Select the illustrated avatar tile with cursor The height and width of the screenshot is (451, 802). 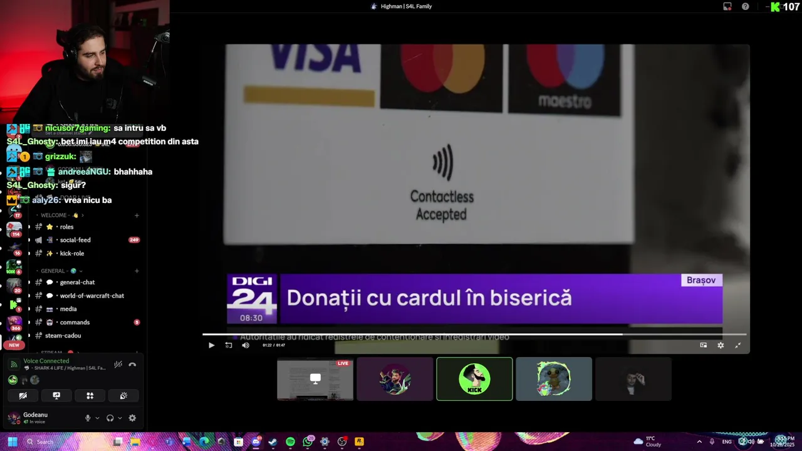pos(395,379)
